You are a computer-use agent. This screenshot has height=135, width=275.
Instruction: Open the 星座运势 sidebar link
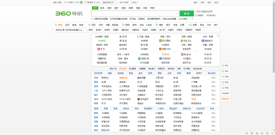(225, 99)
